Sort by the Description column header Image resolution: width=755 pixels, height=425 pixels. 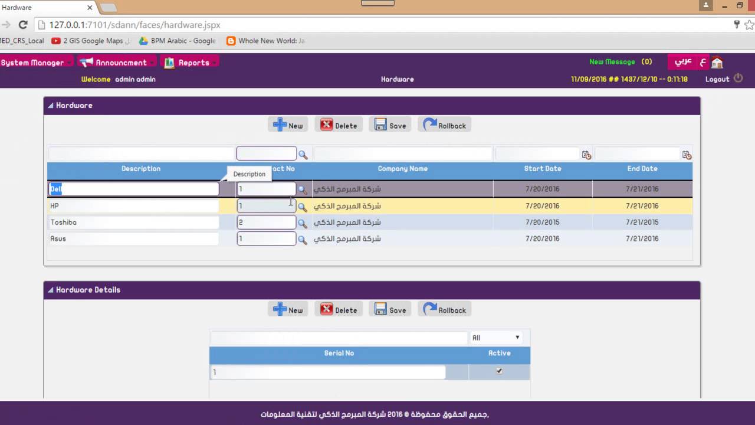pyautogui.click(x=141, y=169)
